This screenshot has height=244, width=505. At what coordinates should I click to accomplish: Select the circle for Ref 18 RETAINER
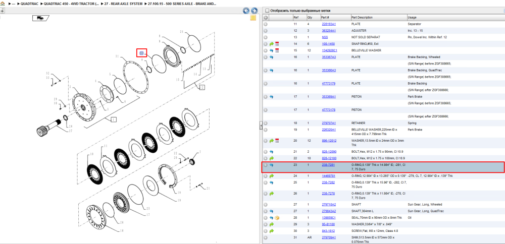point(266,123)
